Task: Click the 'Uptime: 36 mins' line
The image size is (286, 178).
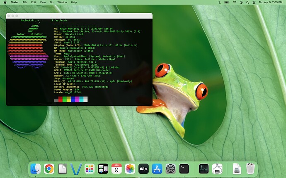Action: tap(65, 37)
